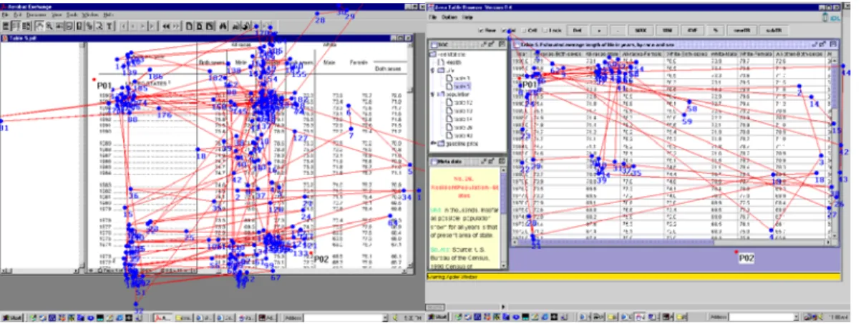Viewport: 861px width, 324px height.
Task: Open Java Table Browser File menu
Action: [x=432, y=16]
